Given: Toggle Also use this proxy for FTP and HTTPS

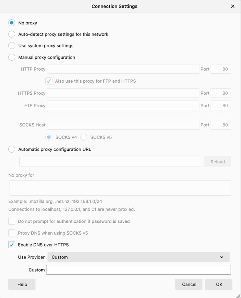Looking at the screenshot, I should 49,81.
